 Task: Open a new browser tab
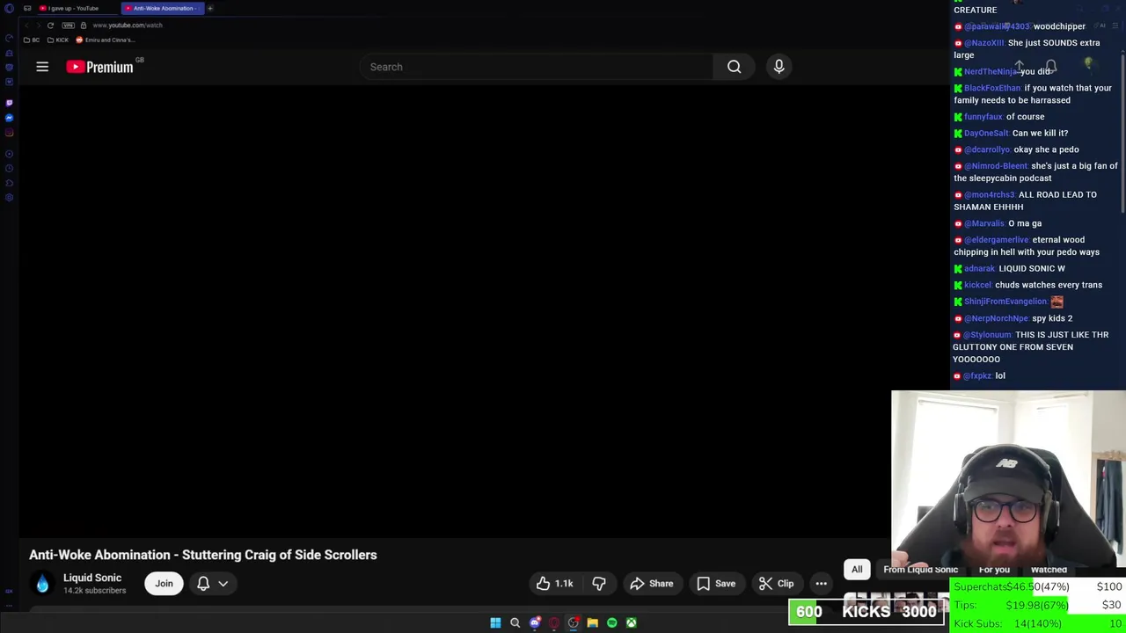point(210,8)
